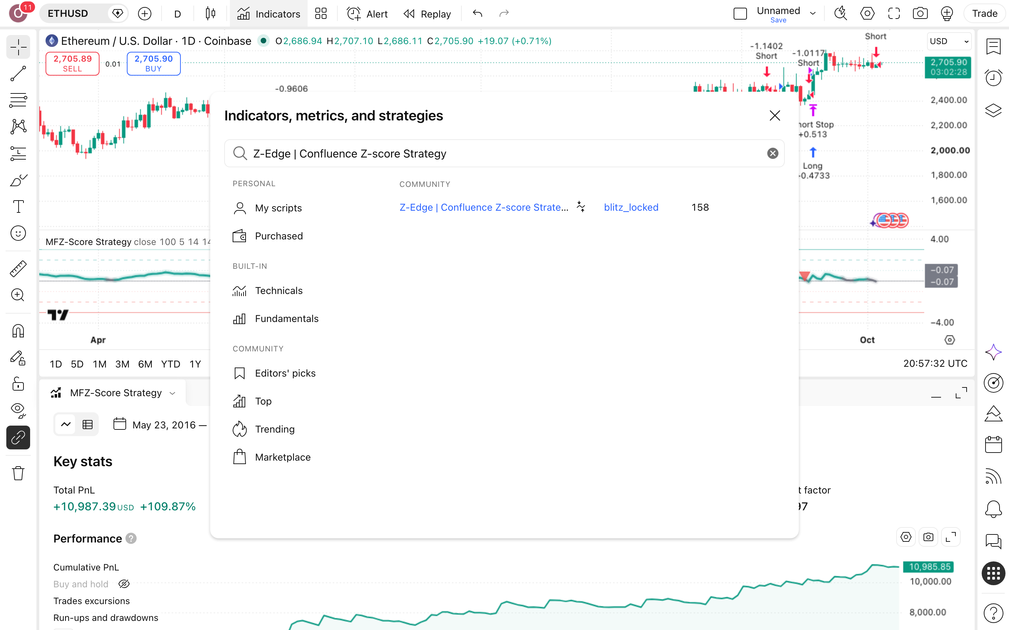The width and height of the screenshot is (1009, 630).
Task: Toggle the layout selection checkbox near Unnamed
Action: [740, 14]
